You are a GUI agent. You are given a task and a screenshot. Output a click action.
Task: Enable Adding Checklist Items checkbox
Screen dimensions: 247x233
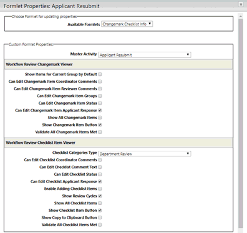[x=100, y=189]
